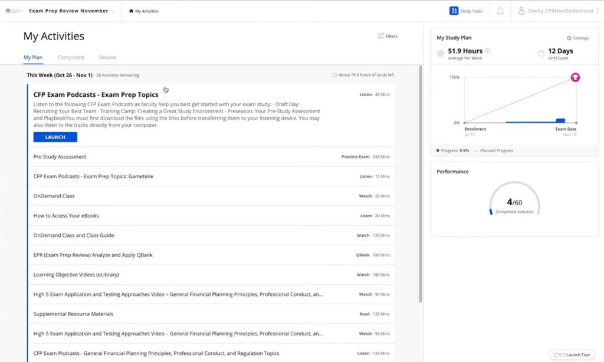Open the Pre-Study Assessment activity
Viewport: 604px width, 362px height.
tap(60, 157)
